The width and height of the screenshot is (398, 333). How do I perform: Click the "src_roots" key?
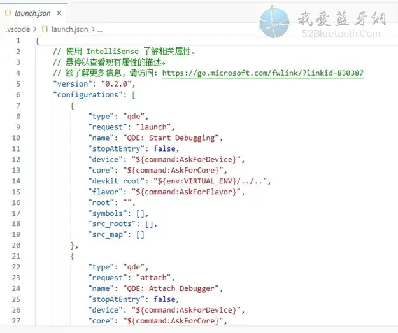111,224
